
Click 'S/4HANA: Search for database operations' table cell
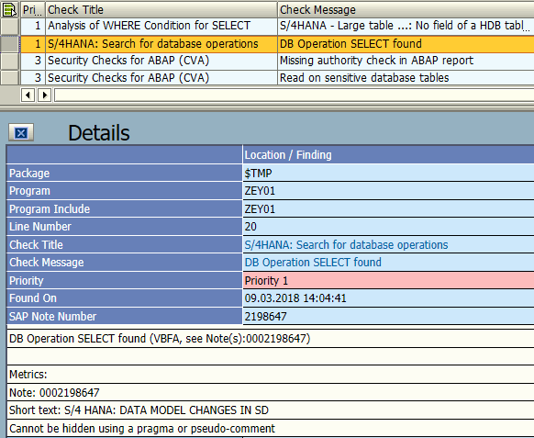click(161, 44)
